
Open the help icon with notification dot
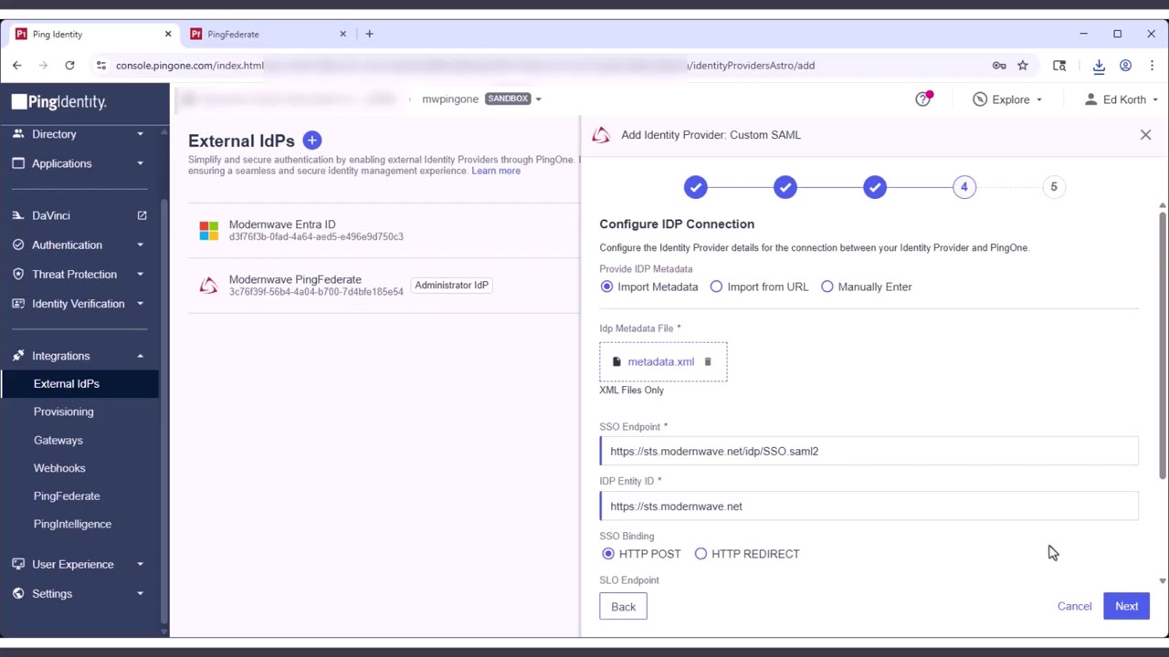[923, 99]
